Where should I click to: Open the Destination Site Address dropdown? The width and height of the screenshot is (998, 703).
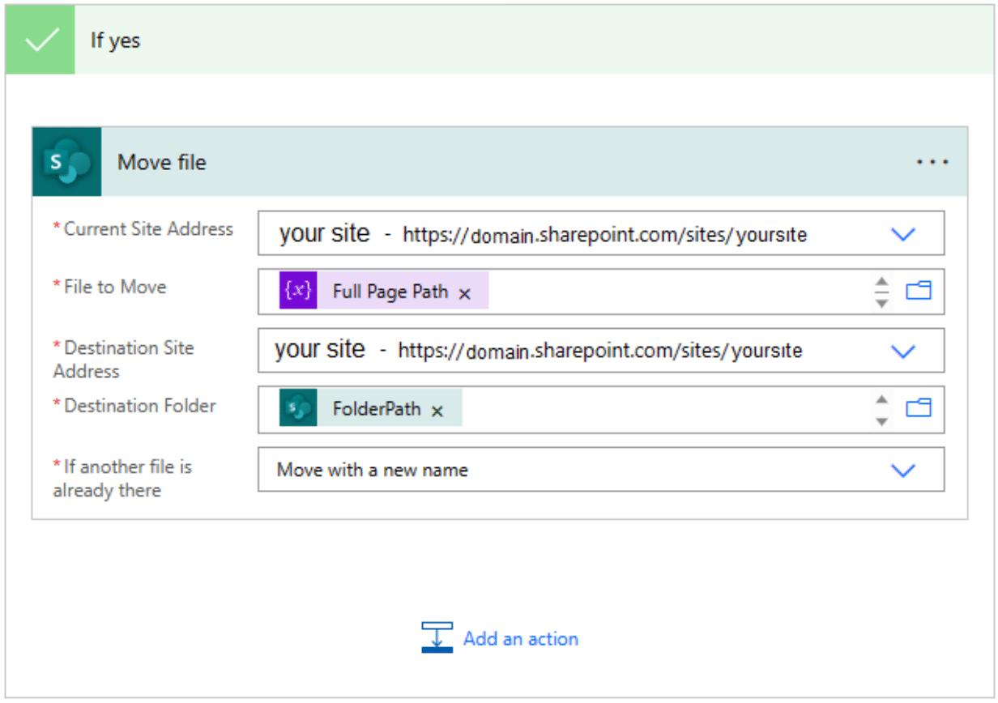(x=902, y=351)
